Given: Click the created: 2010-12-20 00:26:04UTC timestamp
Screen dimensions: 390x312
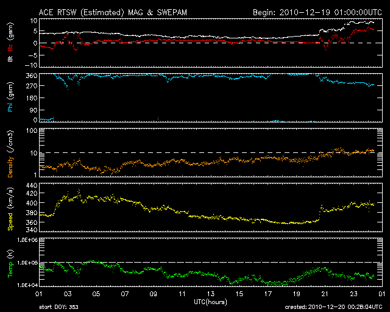Looking at the screenshot, I should pyautogui.click(x=333, y=307).
